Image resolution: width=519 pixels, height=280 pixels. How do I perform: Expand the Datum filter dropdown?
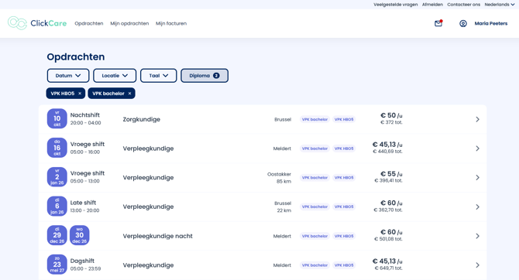coord(68,76)
